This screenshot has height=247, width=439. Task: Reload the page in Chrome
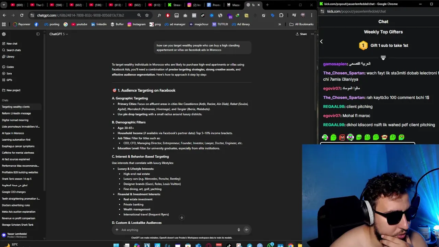click(22, 15)
